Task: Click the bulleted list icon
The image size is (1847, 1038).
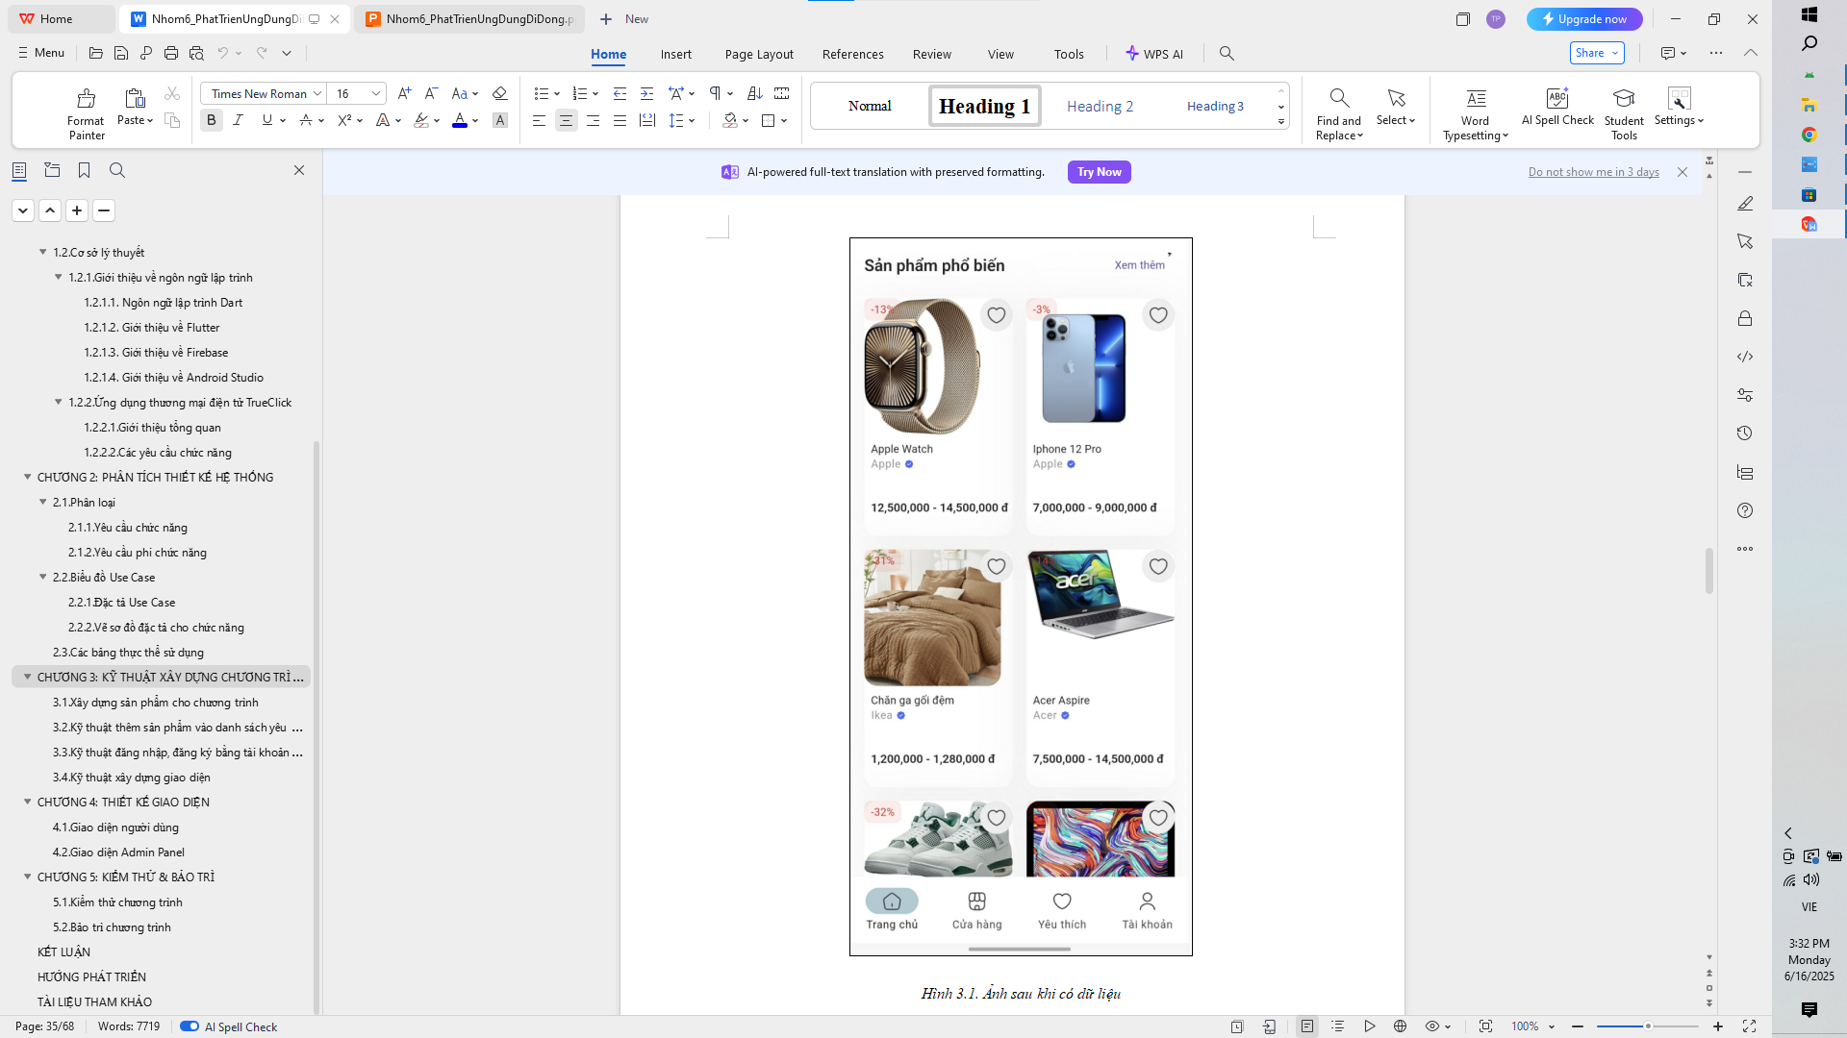Action: click(542, 93)
